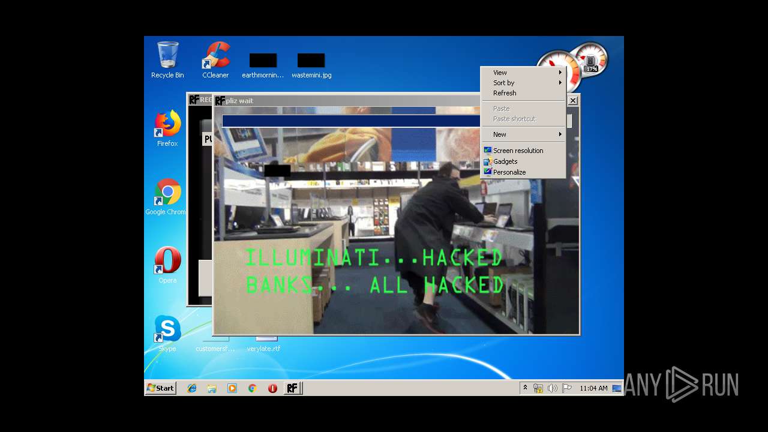Click the pliz wait progress bar

397,121
